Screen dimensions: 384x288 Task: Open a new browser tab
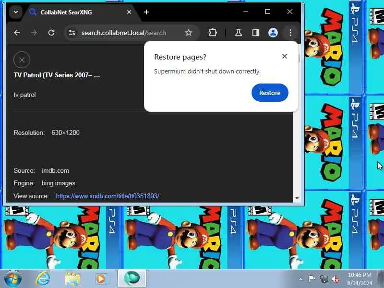click(x=146, y=12)
